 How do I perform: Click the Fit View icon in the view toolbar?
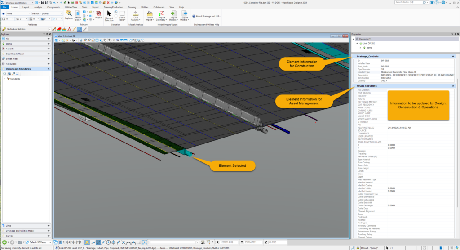pyautogui.click(x=97, y=40)
